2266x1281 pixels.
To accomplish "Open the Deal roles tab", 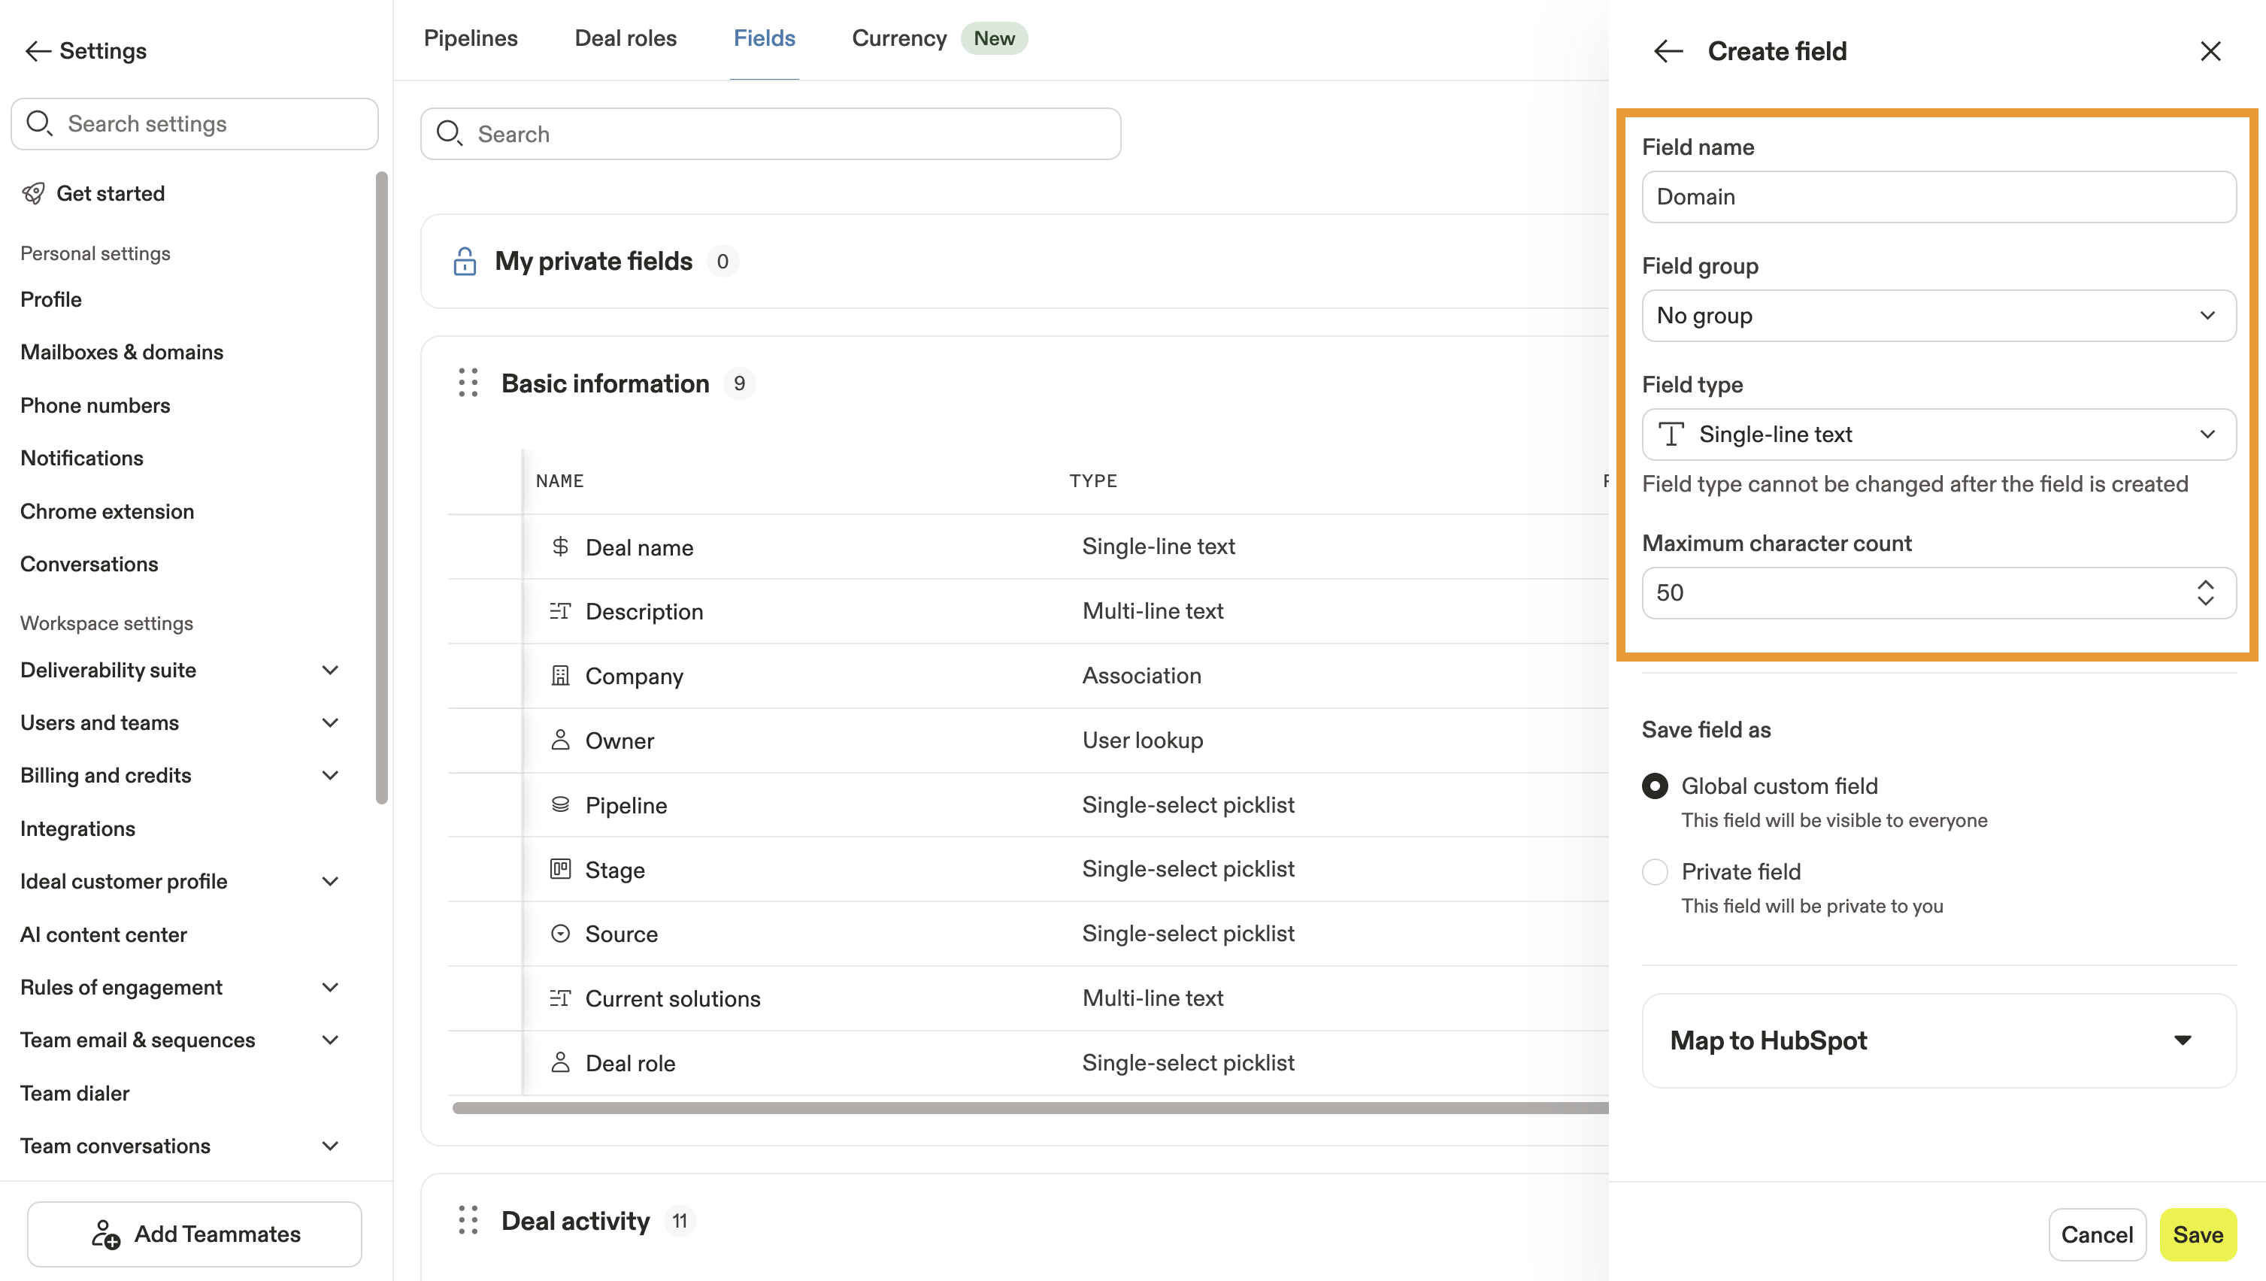I will tap(626, 38).
